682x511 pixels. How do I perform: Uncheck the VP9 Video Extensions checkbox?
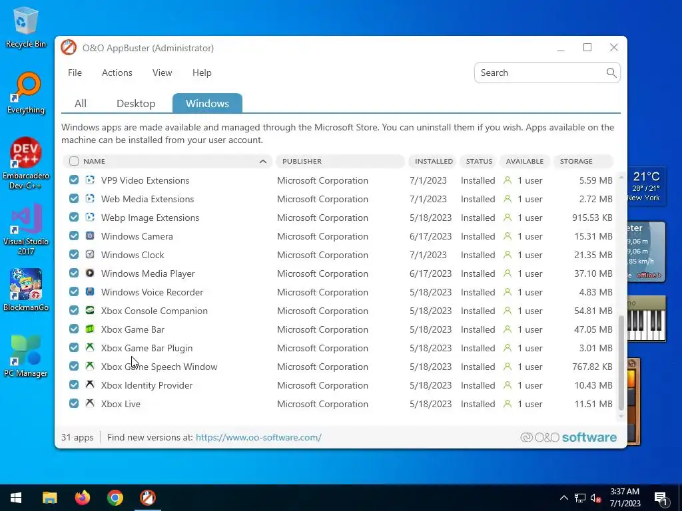74,180
